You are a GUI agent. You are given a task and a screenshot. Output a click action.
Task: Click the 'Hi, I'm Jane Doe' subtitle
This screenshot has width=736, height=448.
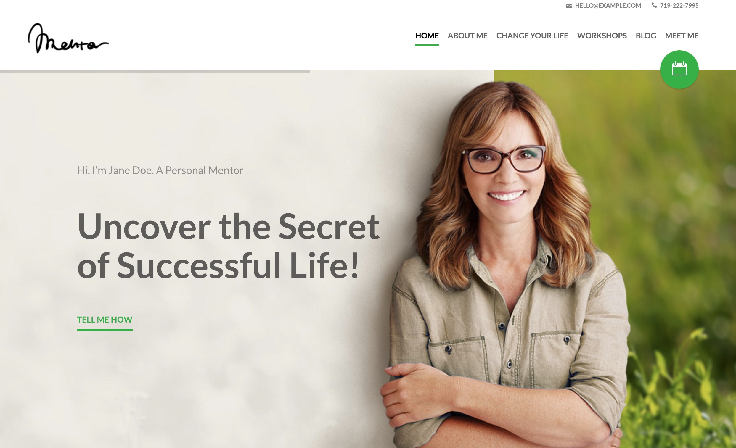point(160,170)
